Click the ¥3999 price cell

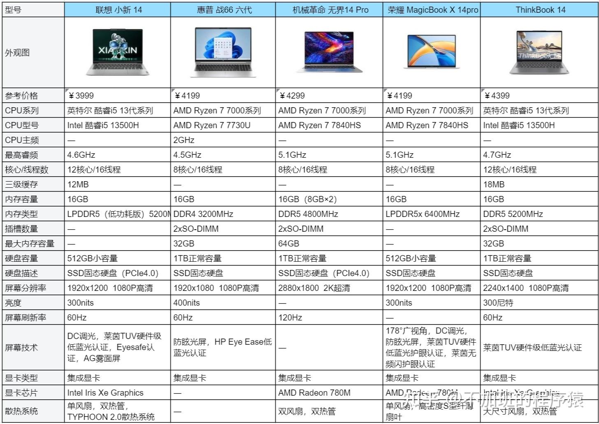tap(118, 96)
